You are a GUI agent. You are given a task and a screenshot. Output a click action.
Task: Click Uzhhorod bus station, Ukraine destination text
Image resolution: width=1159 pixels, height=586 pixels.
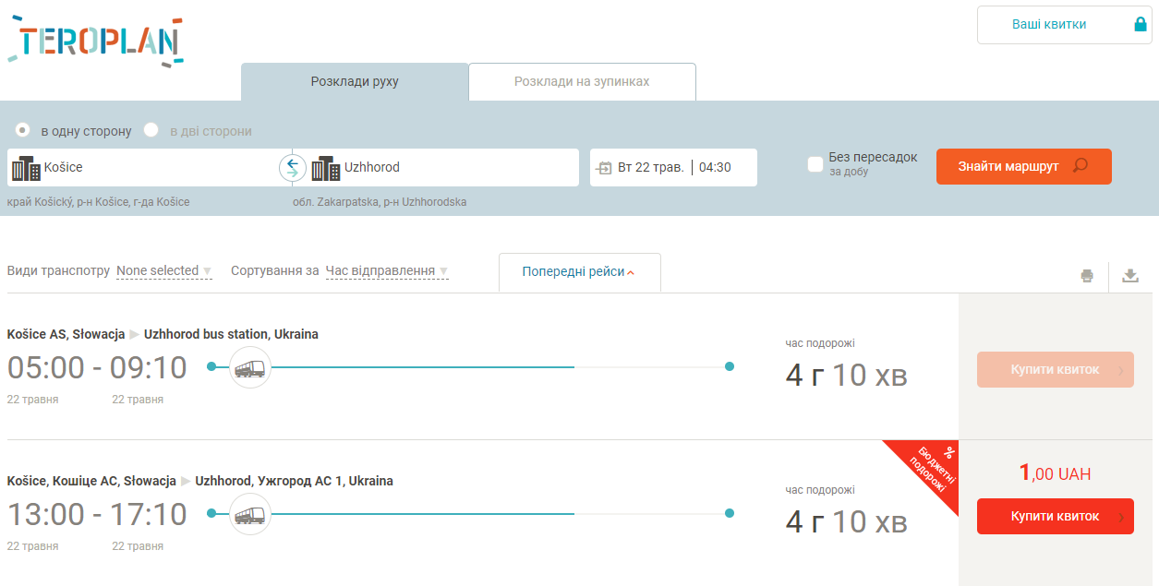click(231, 334)
